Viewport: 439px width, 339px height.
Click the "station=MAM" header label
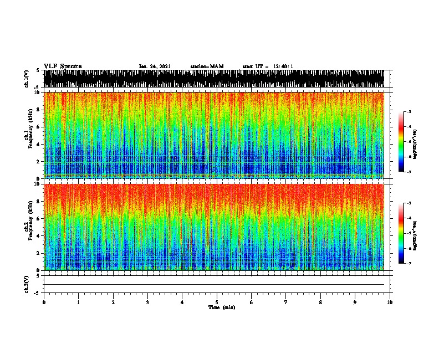click(207, 66)
